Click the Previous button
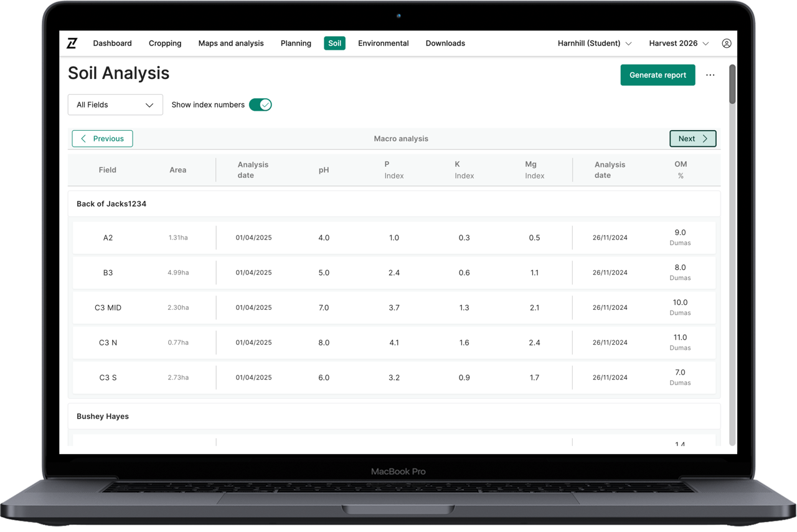Image resolution: width=797 pixels, height=532 pixels. coord(102,139)
